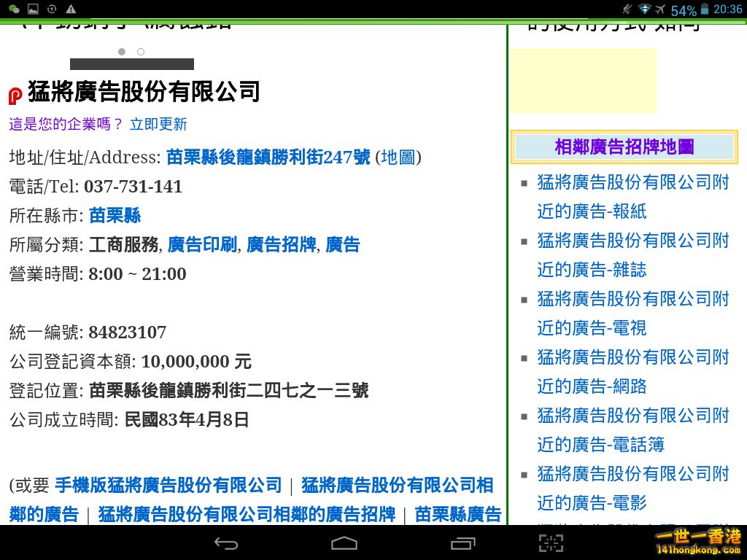
Task: Tap the Android back navigation icon
Action: pyautogui.click(x=226, y=543)
